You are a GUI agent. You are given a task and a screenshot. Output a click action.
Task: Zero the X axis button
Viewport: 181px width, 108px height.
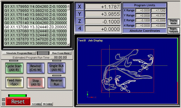(x=79, y=6)
